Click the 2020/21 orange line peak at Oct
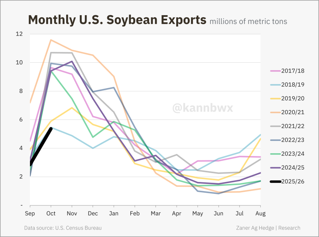 [x=51, y=40]
